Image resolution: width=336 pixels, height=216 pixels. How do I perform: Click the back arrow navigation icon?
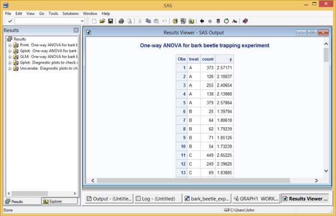tap(202, 21)
